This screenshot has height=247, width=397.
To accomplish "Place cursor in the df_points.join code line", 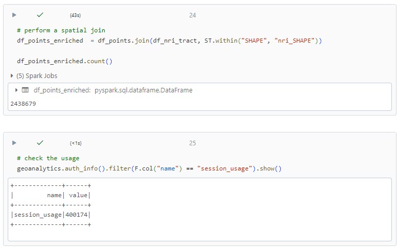I will pos(169,41).
